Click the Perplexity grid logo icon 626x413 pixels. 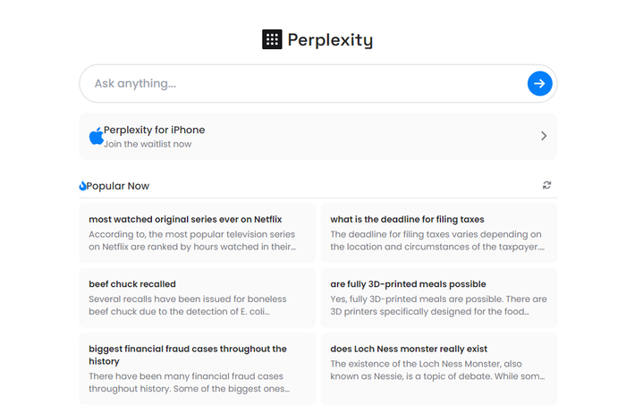tap(272, 39)
